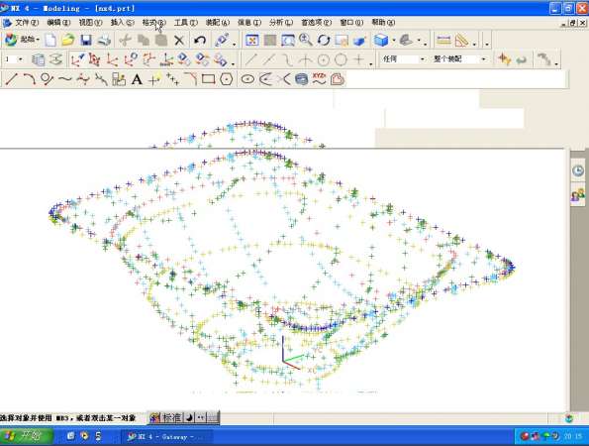Create a Helix curve
The image size is (589, 446).
pos(302,79)
